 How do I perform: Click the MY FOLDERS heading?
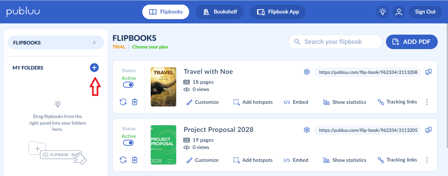[28, 68]
